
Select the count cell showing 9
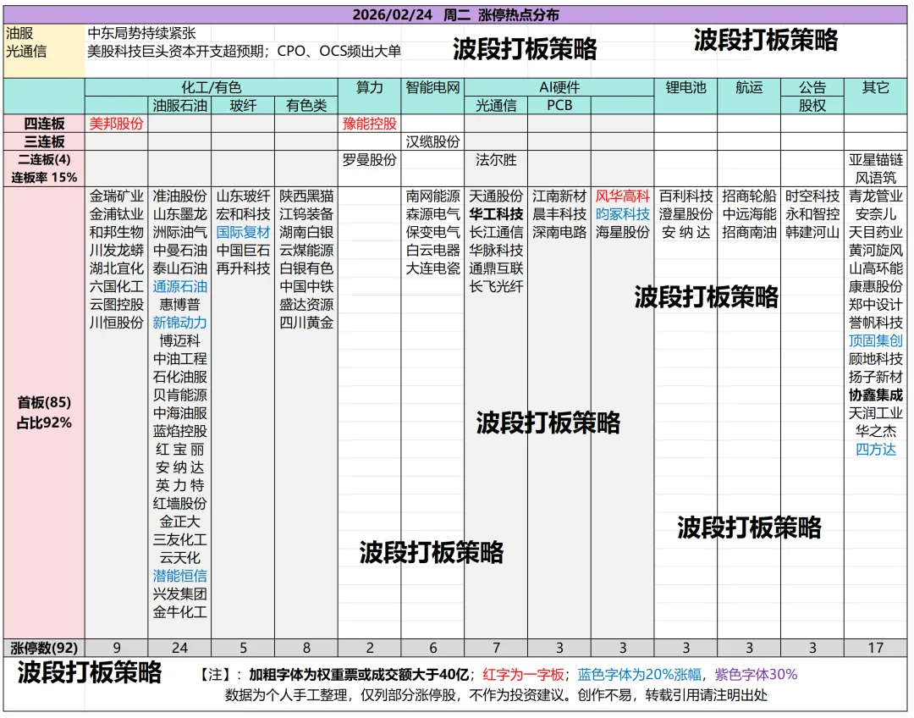[x=117, y=648]
